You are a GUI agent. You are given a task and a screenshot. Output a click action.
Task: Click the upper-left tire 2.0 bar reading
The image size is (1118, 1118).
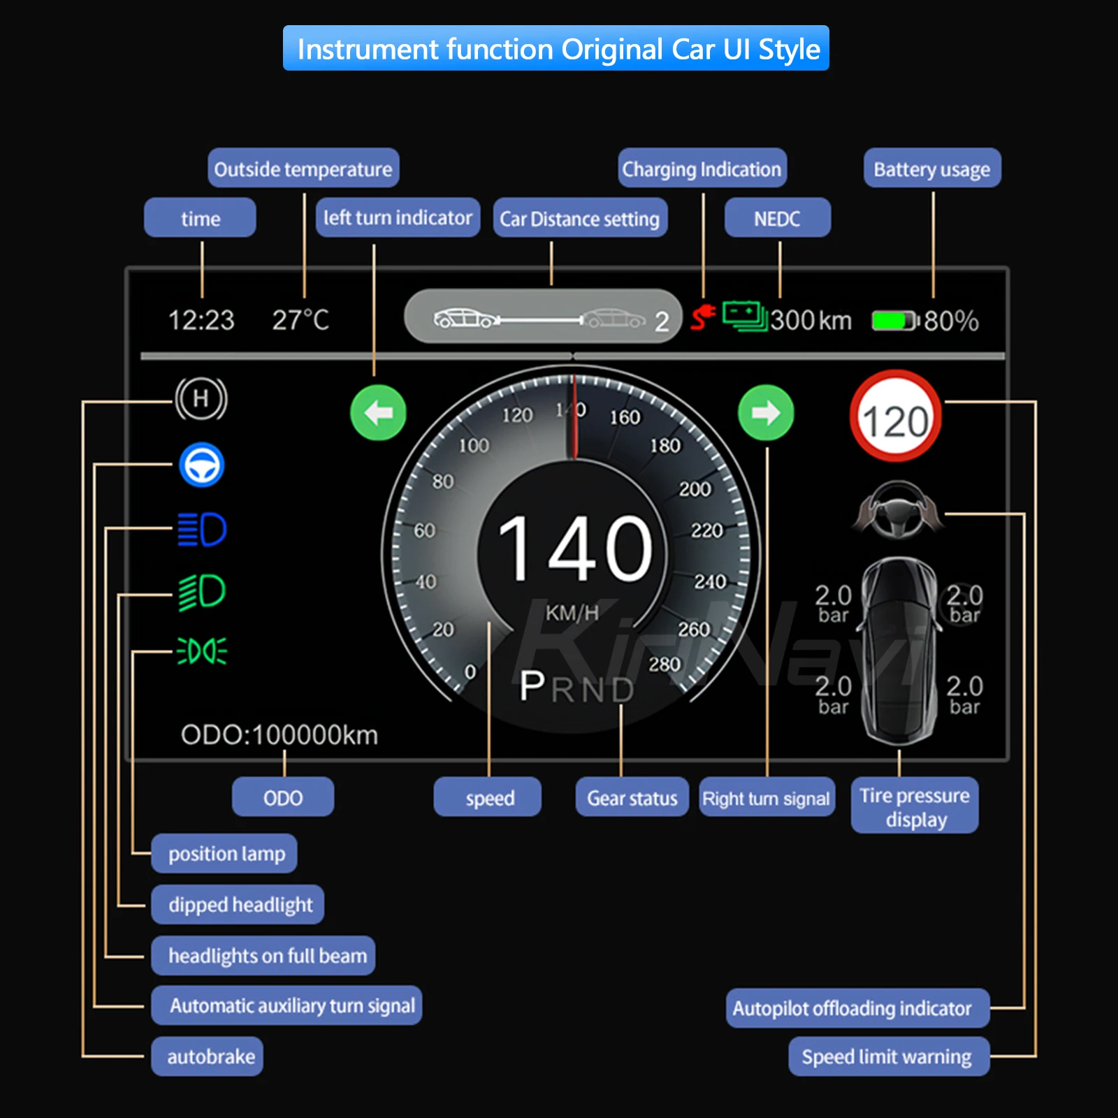point(833,603)
